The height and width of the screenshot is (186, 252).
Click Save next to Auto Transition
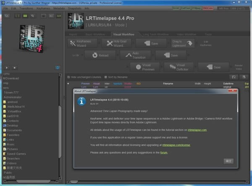[x=171, y=55]
